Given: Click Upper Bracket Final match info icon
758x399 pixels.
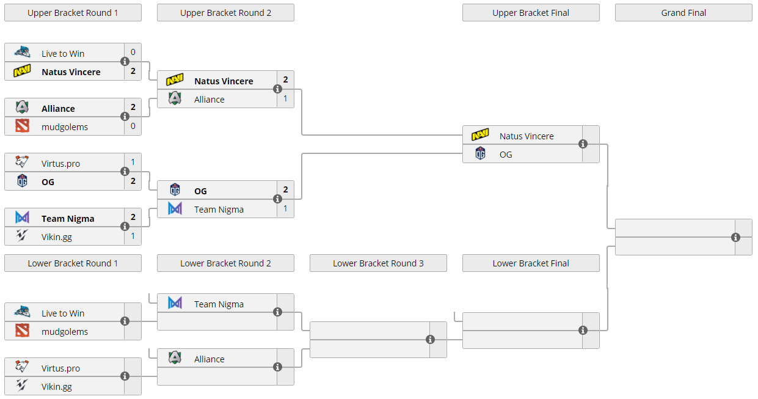Looking at the screenshot, I should coord(583,144).
